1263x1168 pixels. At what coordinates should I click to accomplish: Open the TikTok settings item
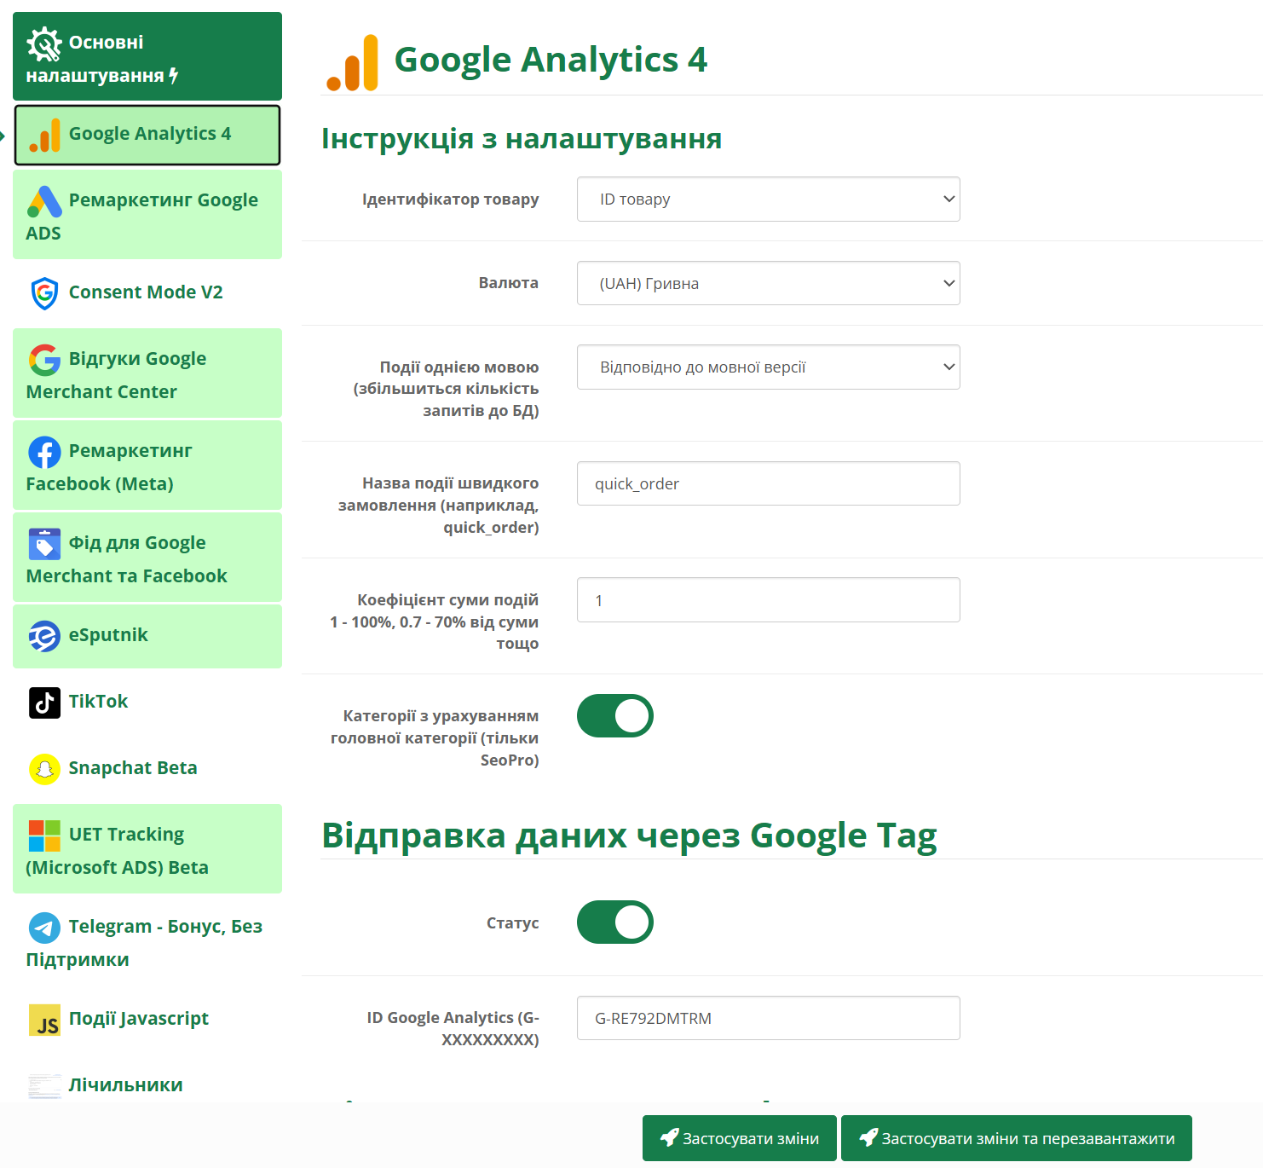pos(147,702)
